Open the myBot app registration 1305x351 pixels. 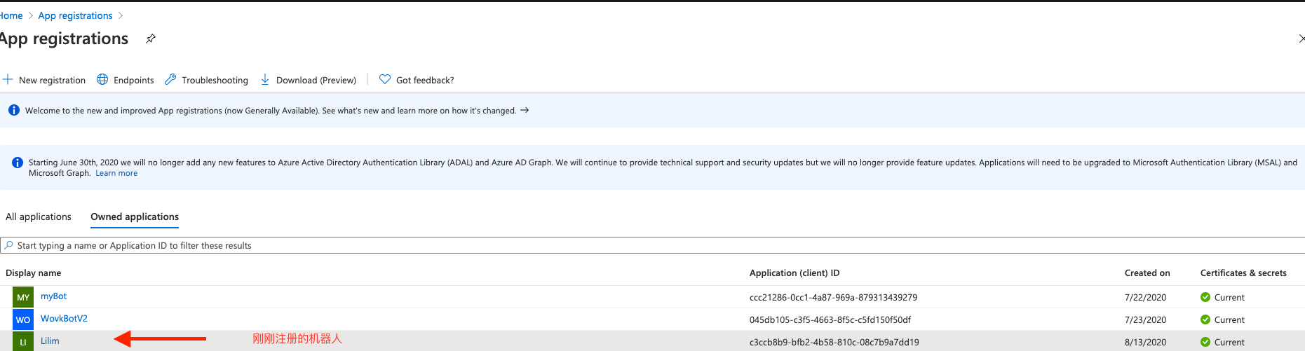53,296
